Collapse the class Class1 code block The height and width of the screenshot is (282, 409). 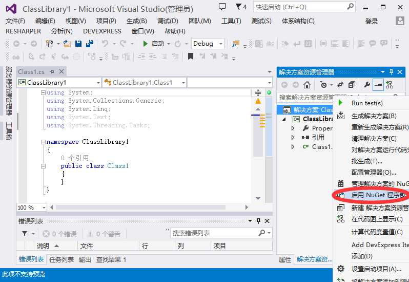[x=43, y=166]
